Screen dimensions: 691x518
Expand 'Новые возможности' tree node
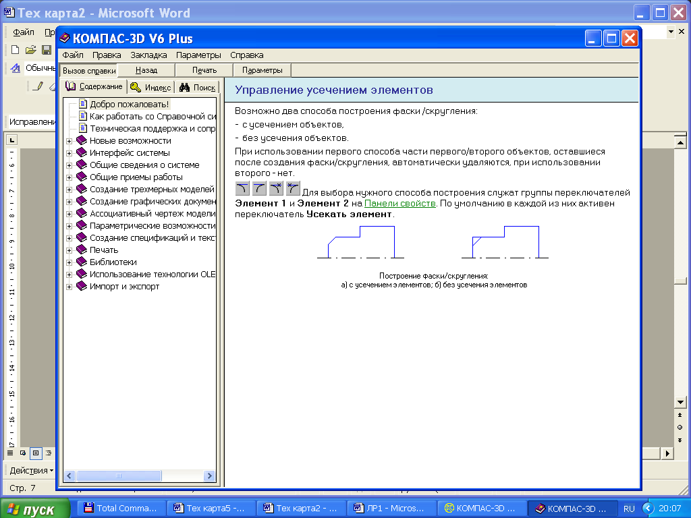tap(70, 142)
